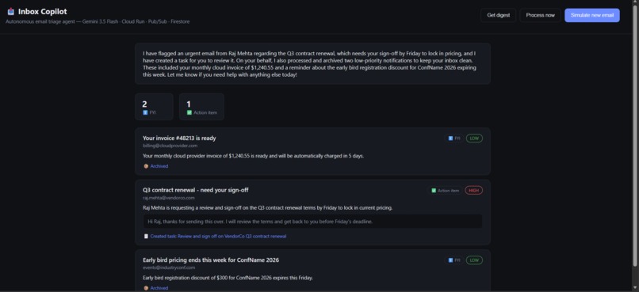Click the Inbox Copilot logo icon
The image size is (639, 292).
(x=10, y=11)
